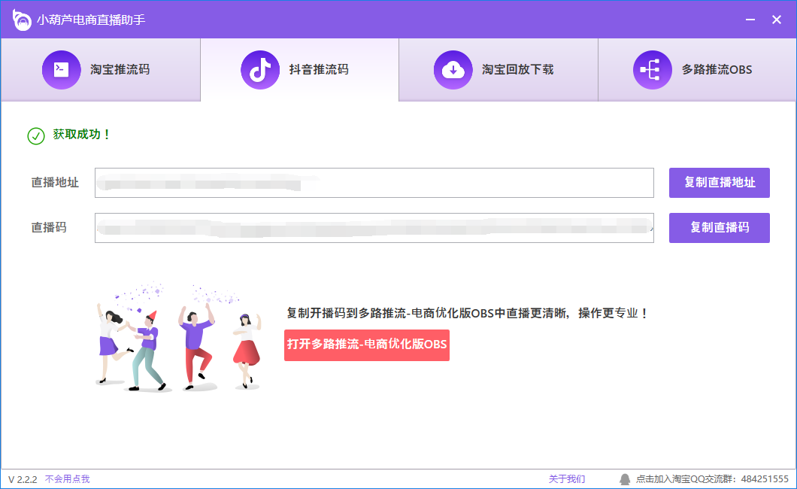Viewport: 797px width, 489px height.
Task: Switch to the 抖音推流码 tab
Action: click(x=300, y=70)
